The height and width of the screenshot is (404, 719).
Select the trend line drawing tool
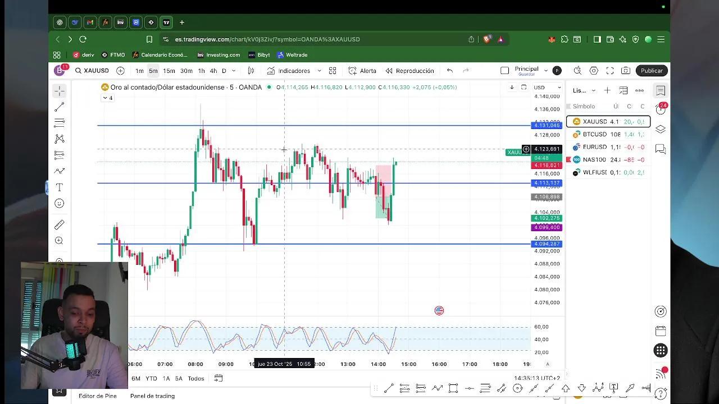point(59,107)
